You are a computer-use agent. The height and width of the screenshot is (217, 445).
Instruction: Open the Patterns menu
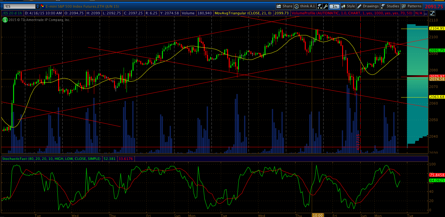coord(411,6)
